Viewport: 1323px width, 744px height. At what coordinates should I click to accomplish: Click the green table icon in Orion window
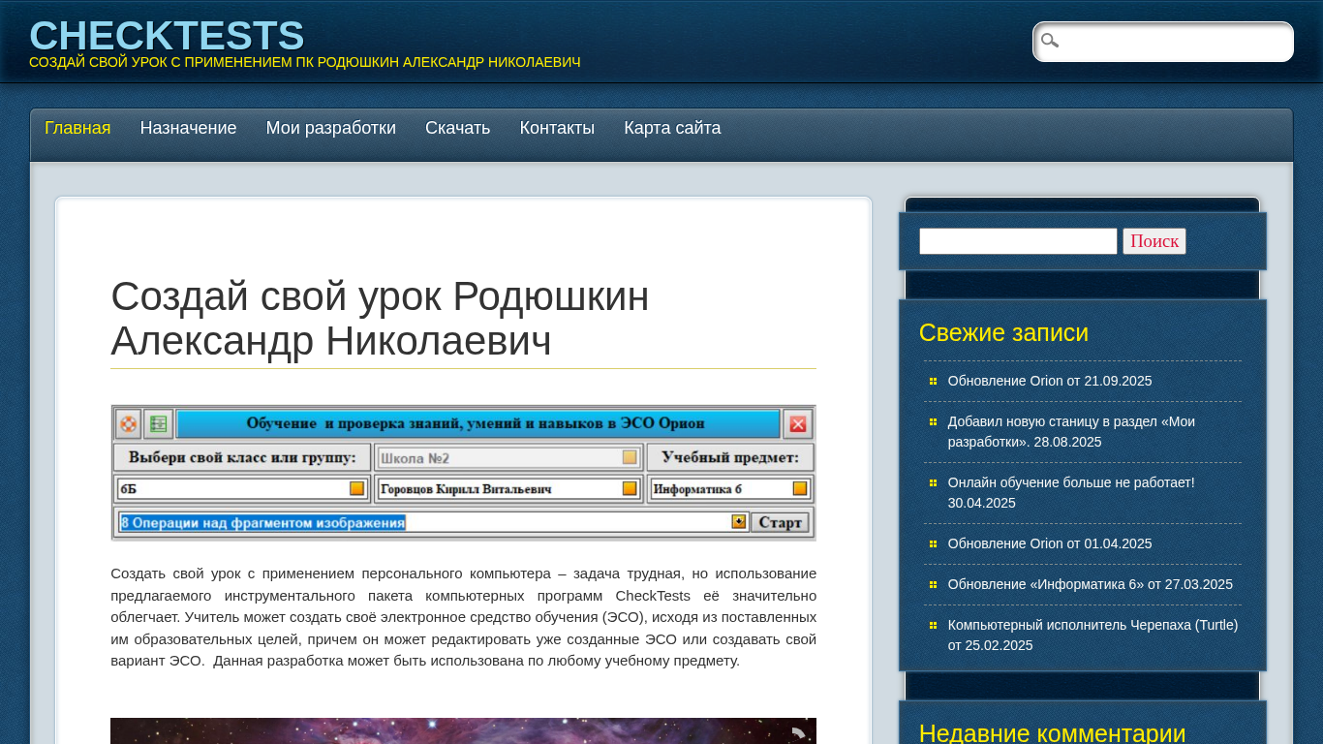(158, 423)
